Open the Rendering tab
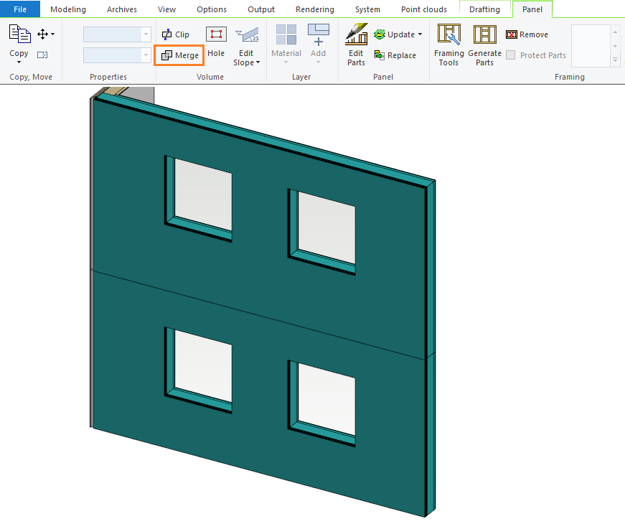This screenshot has width=625, height=524. (315, 9)
